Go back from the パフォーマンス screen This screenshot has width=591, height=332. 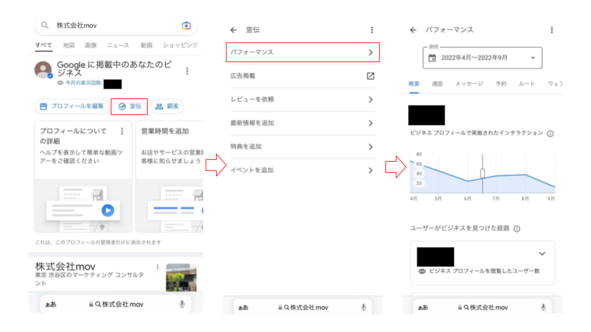coord(413,30)
